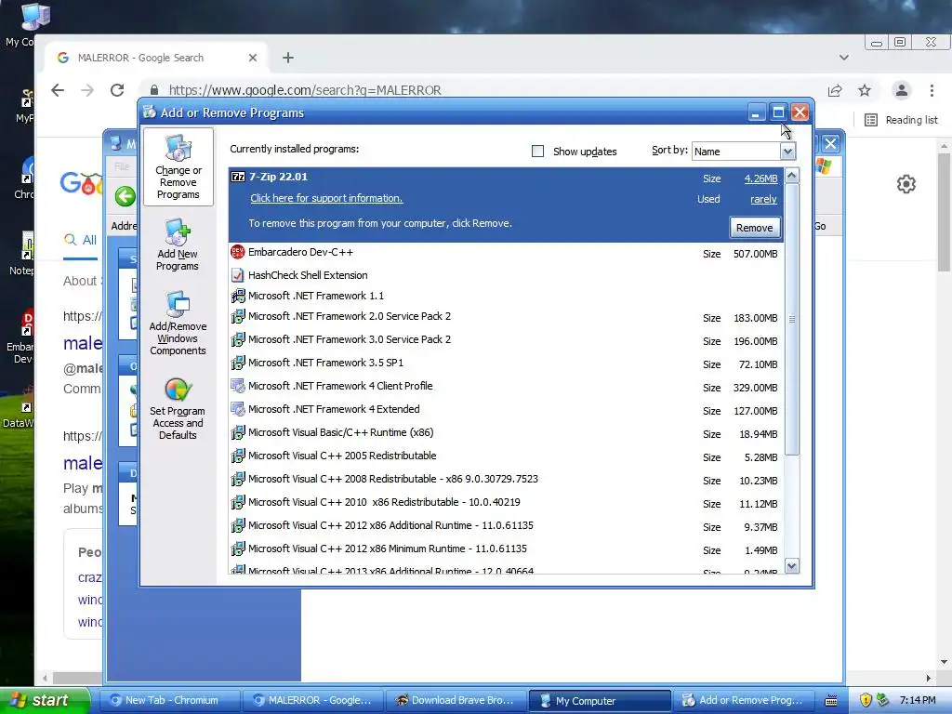
Task: Open the Reading list button
Action: click(x=901, y=120)
